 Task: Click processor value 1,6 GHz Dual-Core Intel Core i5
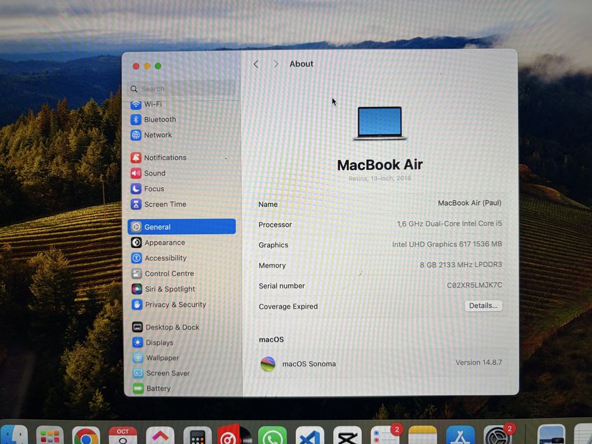(x=449, y=223)
